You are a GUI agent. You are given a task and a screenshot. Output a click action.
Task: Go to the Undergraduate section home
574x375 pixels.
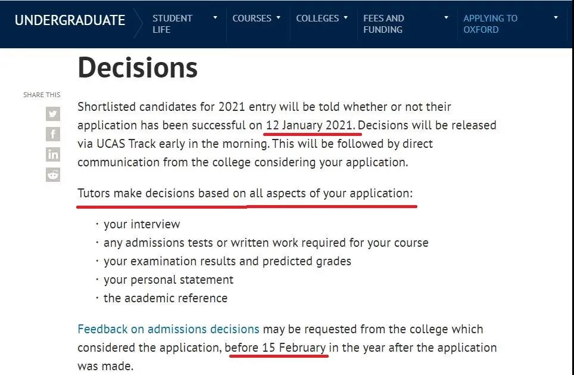point(70,20)
